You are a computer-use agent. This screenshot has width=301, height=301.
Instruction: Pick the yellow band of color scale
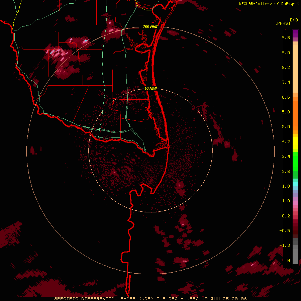[295, 143]
